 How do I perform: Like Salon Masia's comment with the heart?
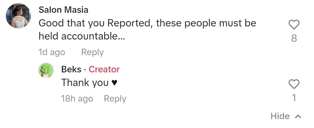click(294, 25)
